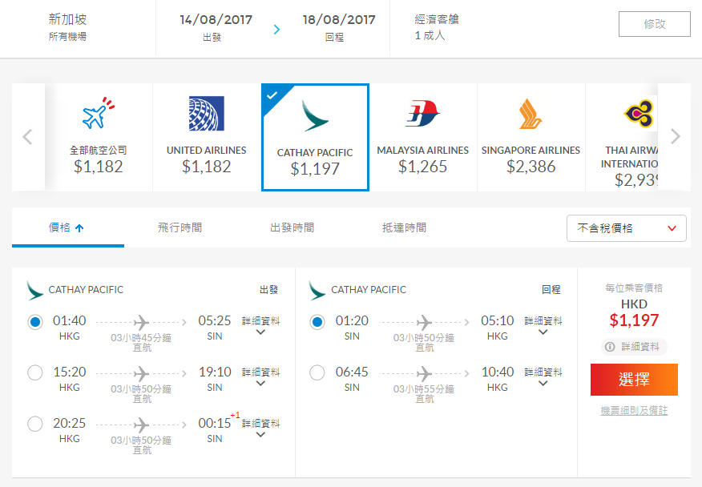
Task: Click the Singapore Airlines $2,386 price
Action: [531, 167]
